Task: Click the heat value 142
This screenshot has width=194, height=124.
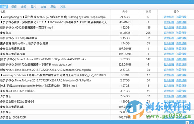Action: coord(148,59)
